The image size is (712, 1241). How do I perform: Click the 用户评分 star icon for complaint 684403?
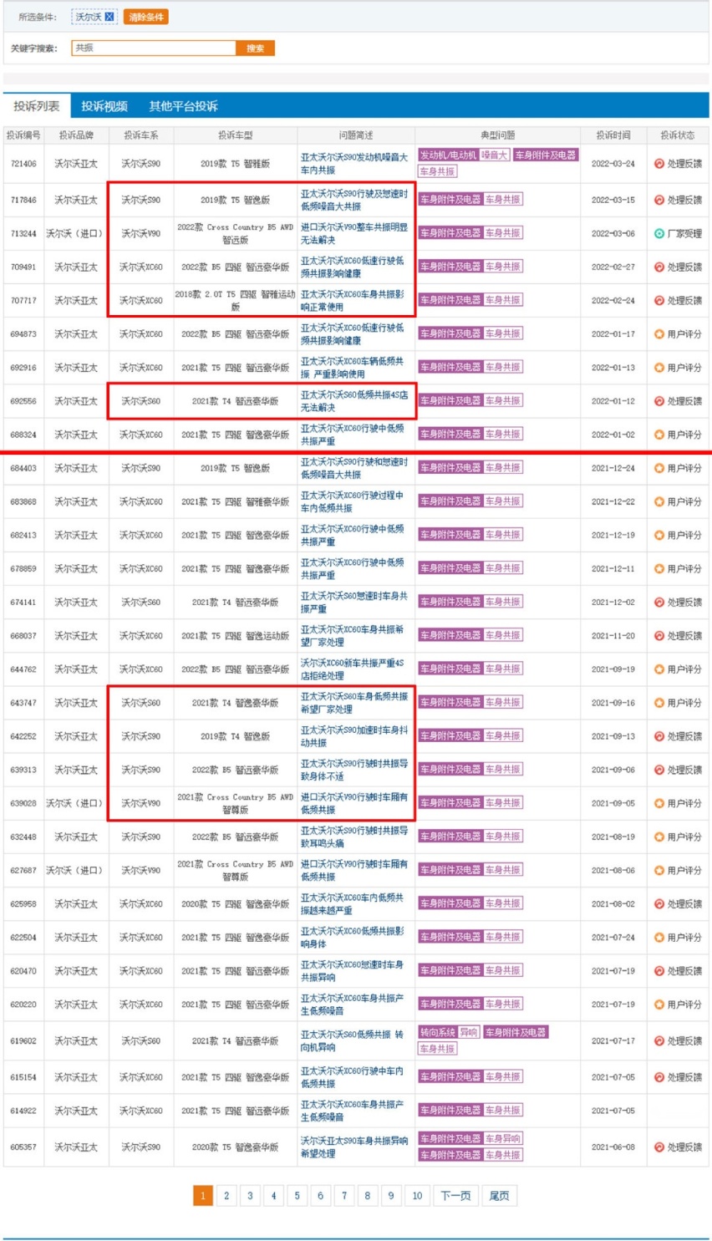click(x=659, y=469)
